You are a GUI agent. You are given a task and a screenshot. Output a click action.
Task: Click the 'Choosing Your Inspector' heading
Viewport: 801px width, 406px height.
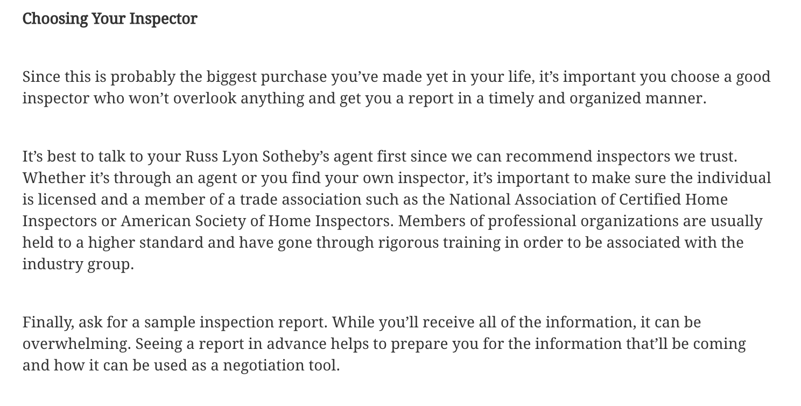click(x=110, y=19)
